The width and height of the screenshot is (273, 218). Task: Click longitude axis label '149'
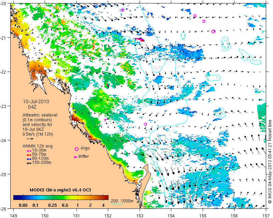(14, 216)
